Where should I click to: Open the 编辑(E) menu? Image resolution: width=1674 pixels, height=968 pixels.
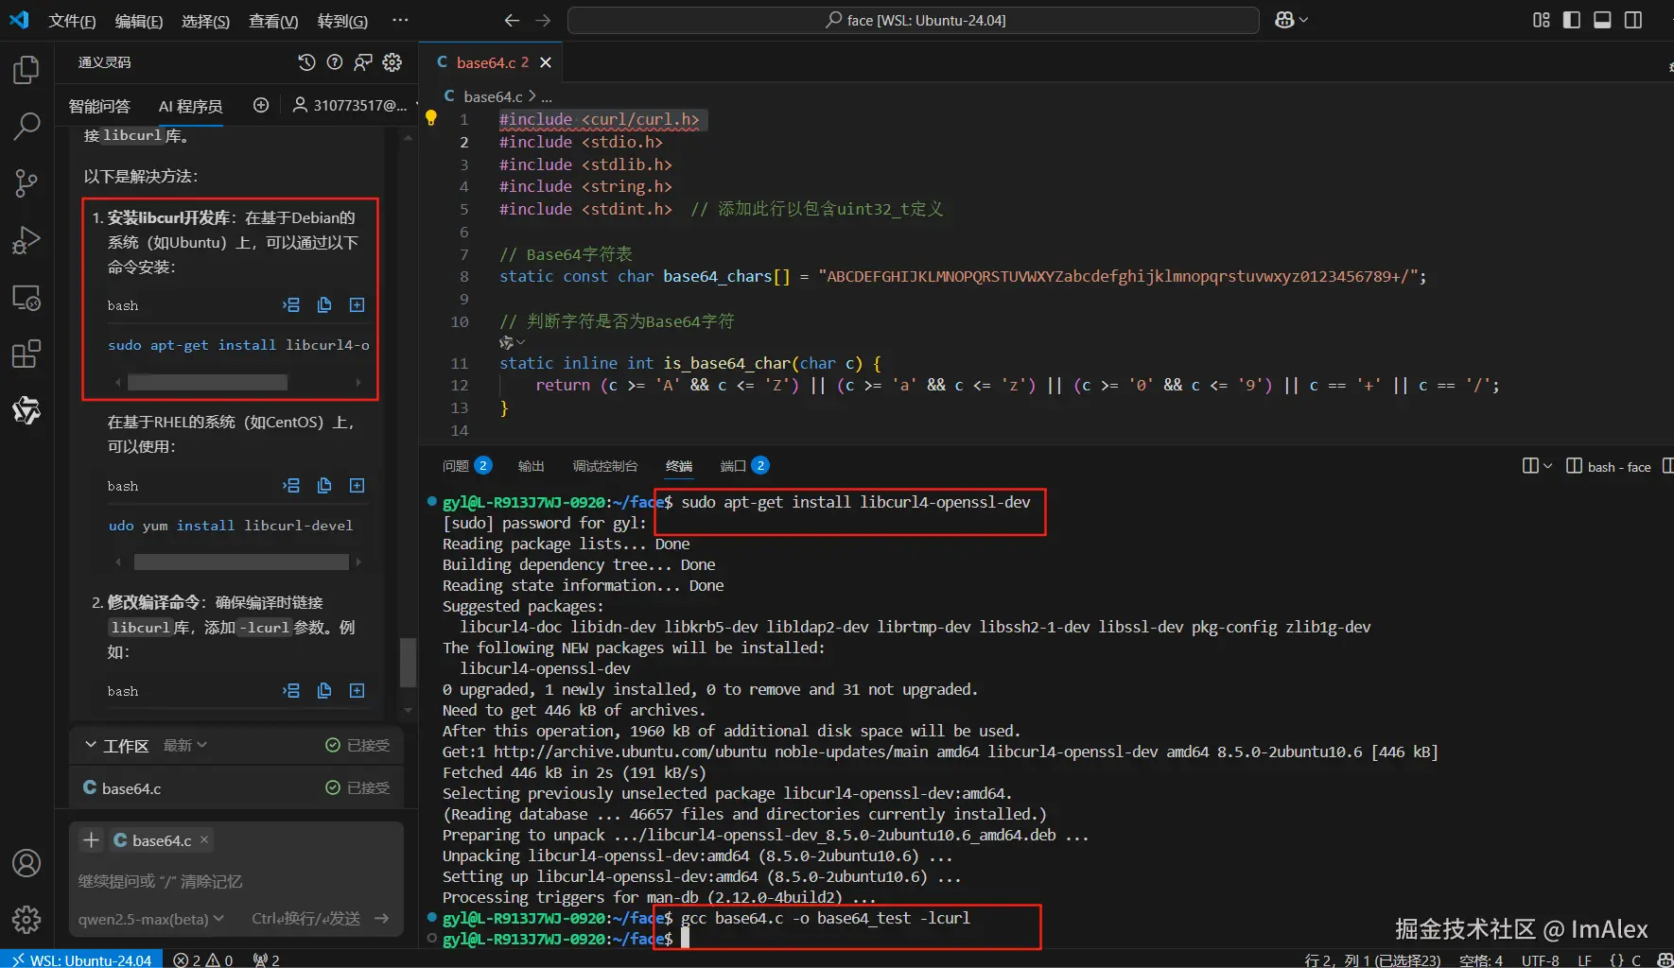(x=139, y=21)
